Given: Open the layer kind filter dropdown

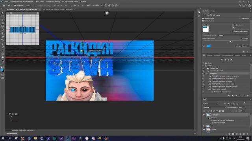Looking at the screenshot, I should point(211,103).
